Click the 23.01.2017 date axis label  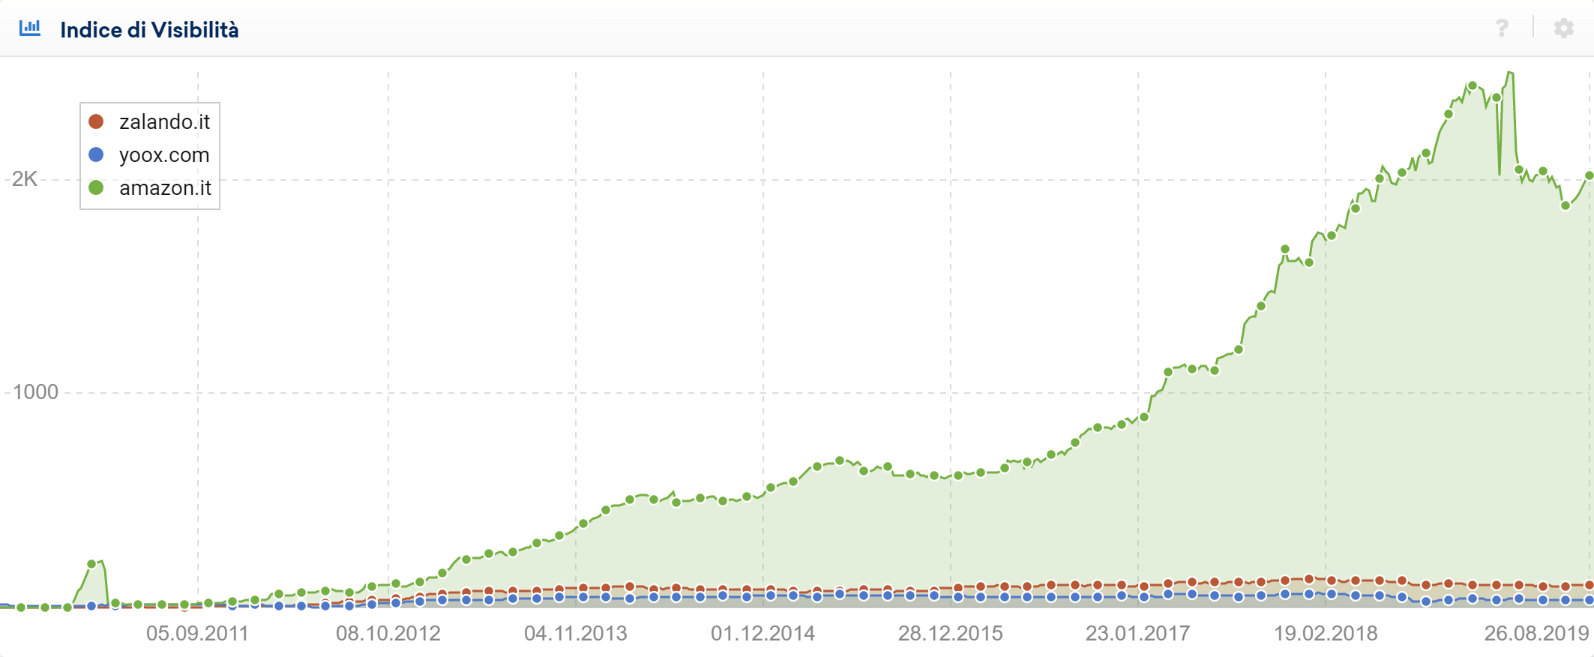pyautogui.click(x=1138, y=633)
